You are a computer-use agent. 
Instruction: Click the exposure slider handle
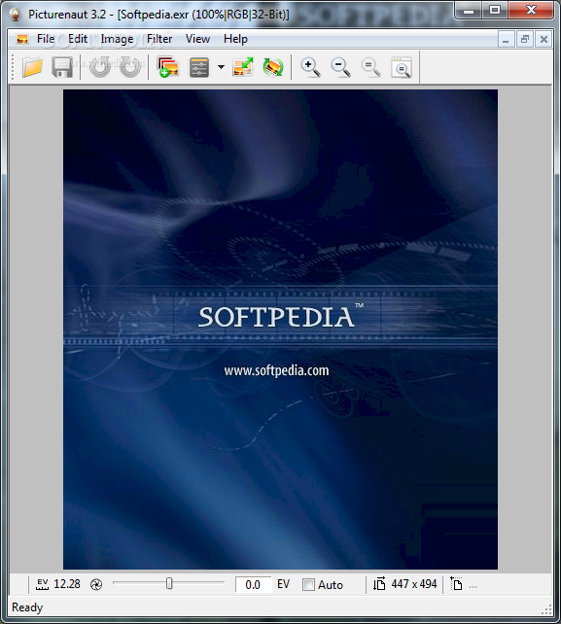pos(169,583)
